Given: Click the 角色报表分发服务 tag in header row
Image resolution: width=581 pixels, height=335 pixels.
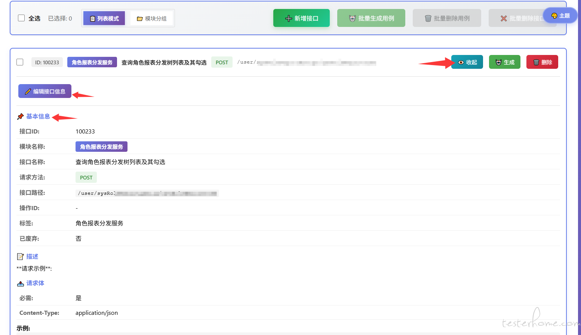Looking at the screenshot, I should click(92, 62).
